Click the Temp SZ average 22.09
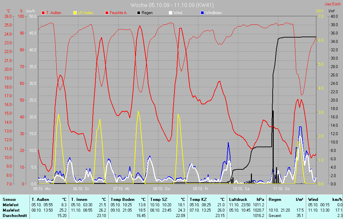343x219 pixels. pos(180,216)
